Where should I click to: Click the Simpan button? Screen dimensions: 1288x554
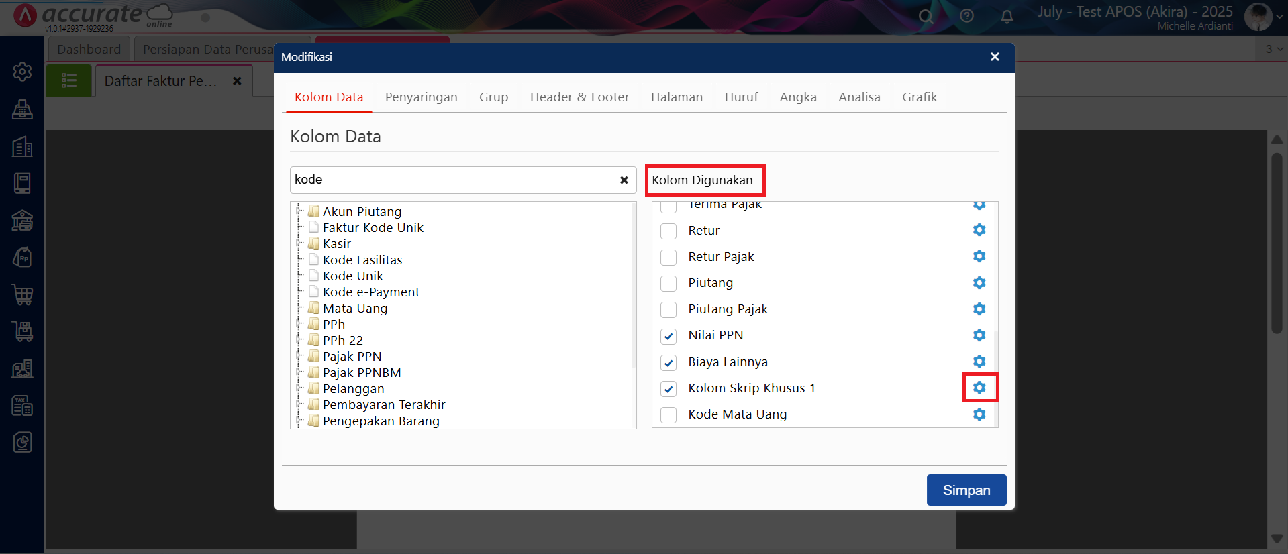tap(967, 490)
